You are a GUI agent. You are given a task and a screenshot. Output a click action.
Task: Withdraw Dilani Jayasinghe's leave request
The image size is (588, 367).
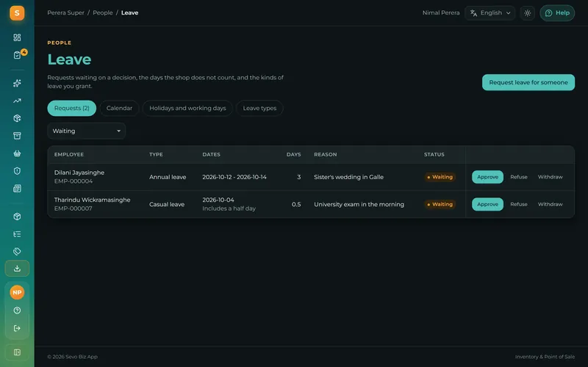[550, 177]
